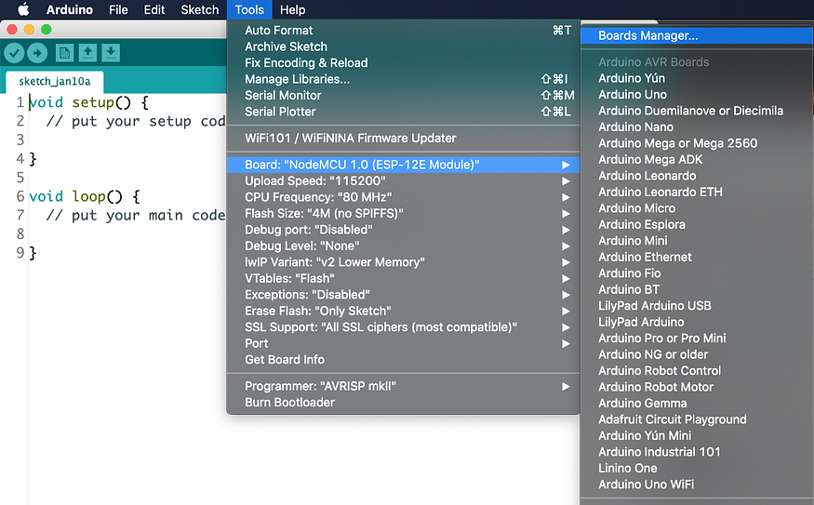Select Arduino Mega ADK board
Screen dimensions: 814x505
(697, 159)
